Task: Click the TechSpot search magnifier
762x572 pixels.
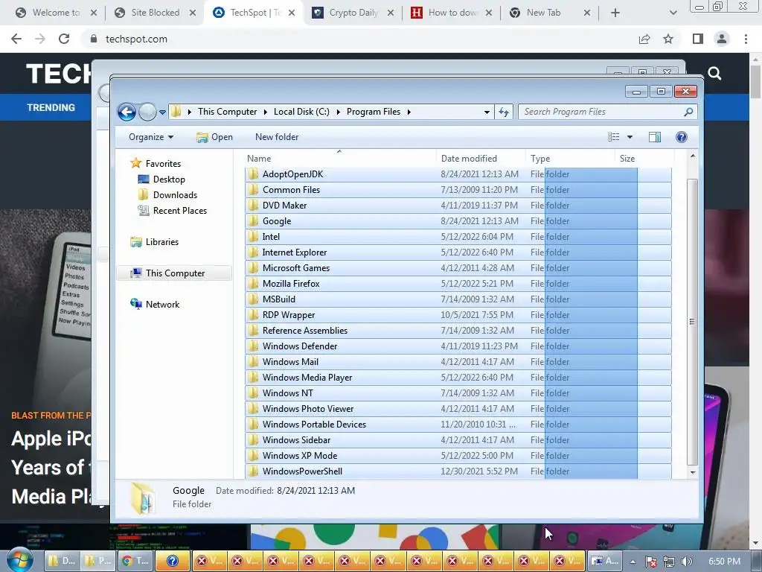Action: (x=714, y=74)
